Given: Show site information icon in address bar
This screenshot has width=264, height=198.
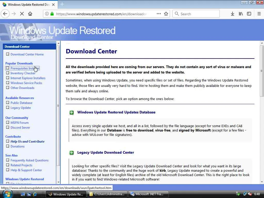Looking at the screenshot, I should [47, 14].
